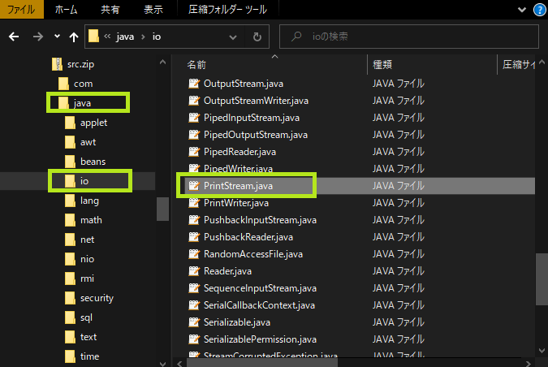
Task: Select PushbackReader.java file icon
Action: click(x=194, y=237)
